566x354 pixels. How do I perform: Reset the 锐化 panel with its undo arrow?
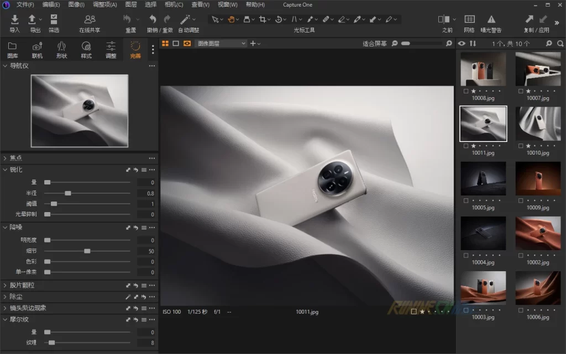(x=135, y=170)
